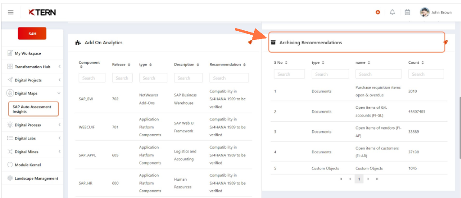
Task: Collapse the Digital Maps chevron
Action: coord(59,93)
